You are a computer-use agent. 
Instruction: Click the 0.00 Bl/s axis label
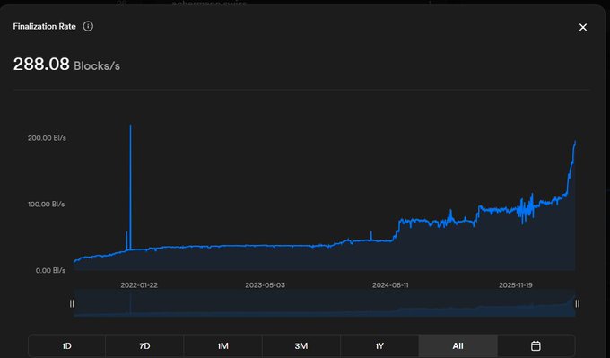50,270
